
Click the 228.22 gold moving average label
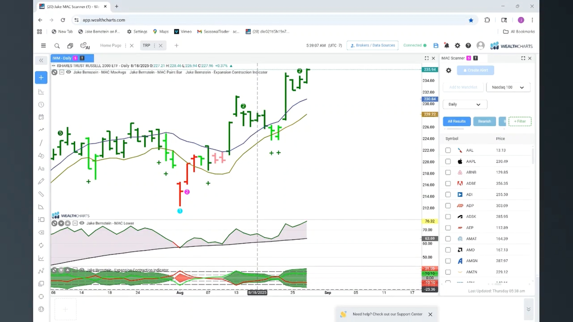tap(430, 114)
